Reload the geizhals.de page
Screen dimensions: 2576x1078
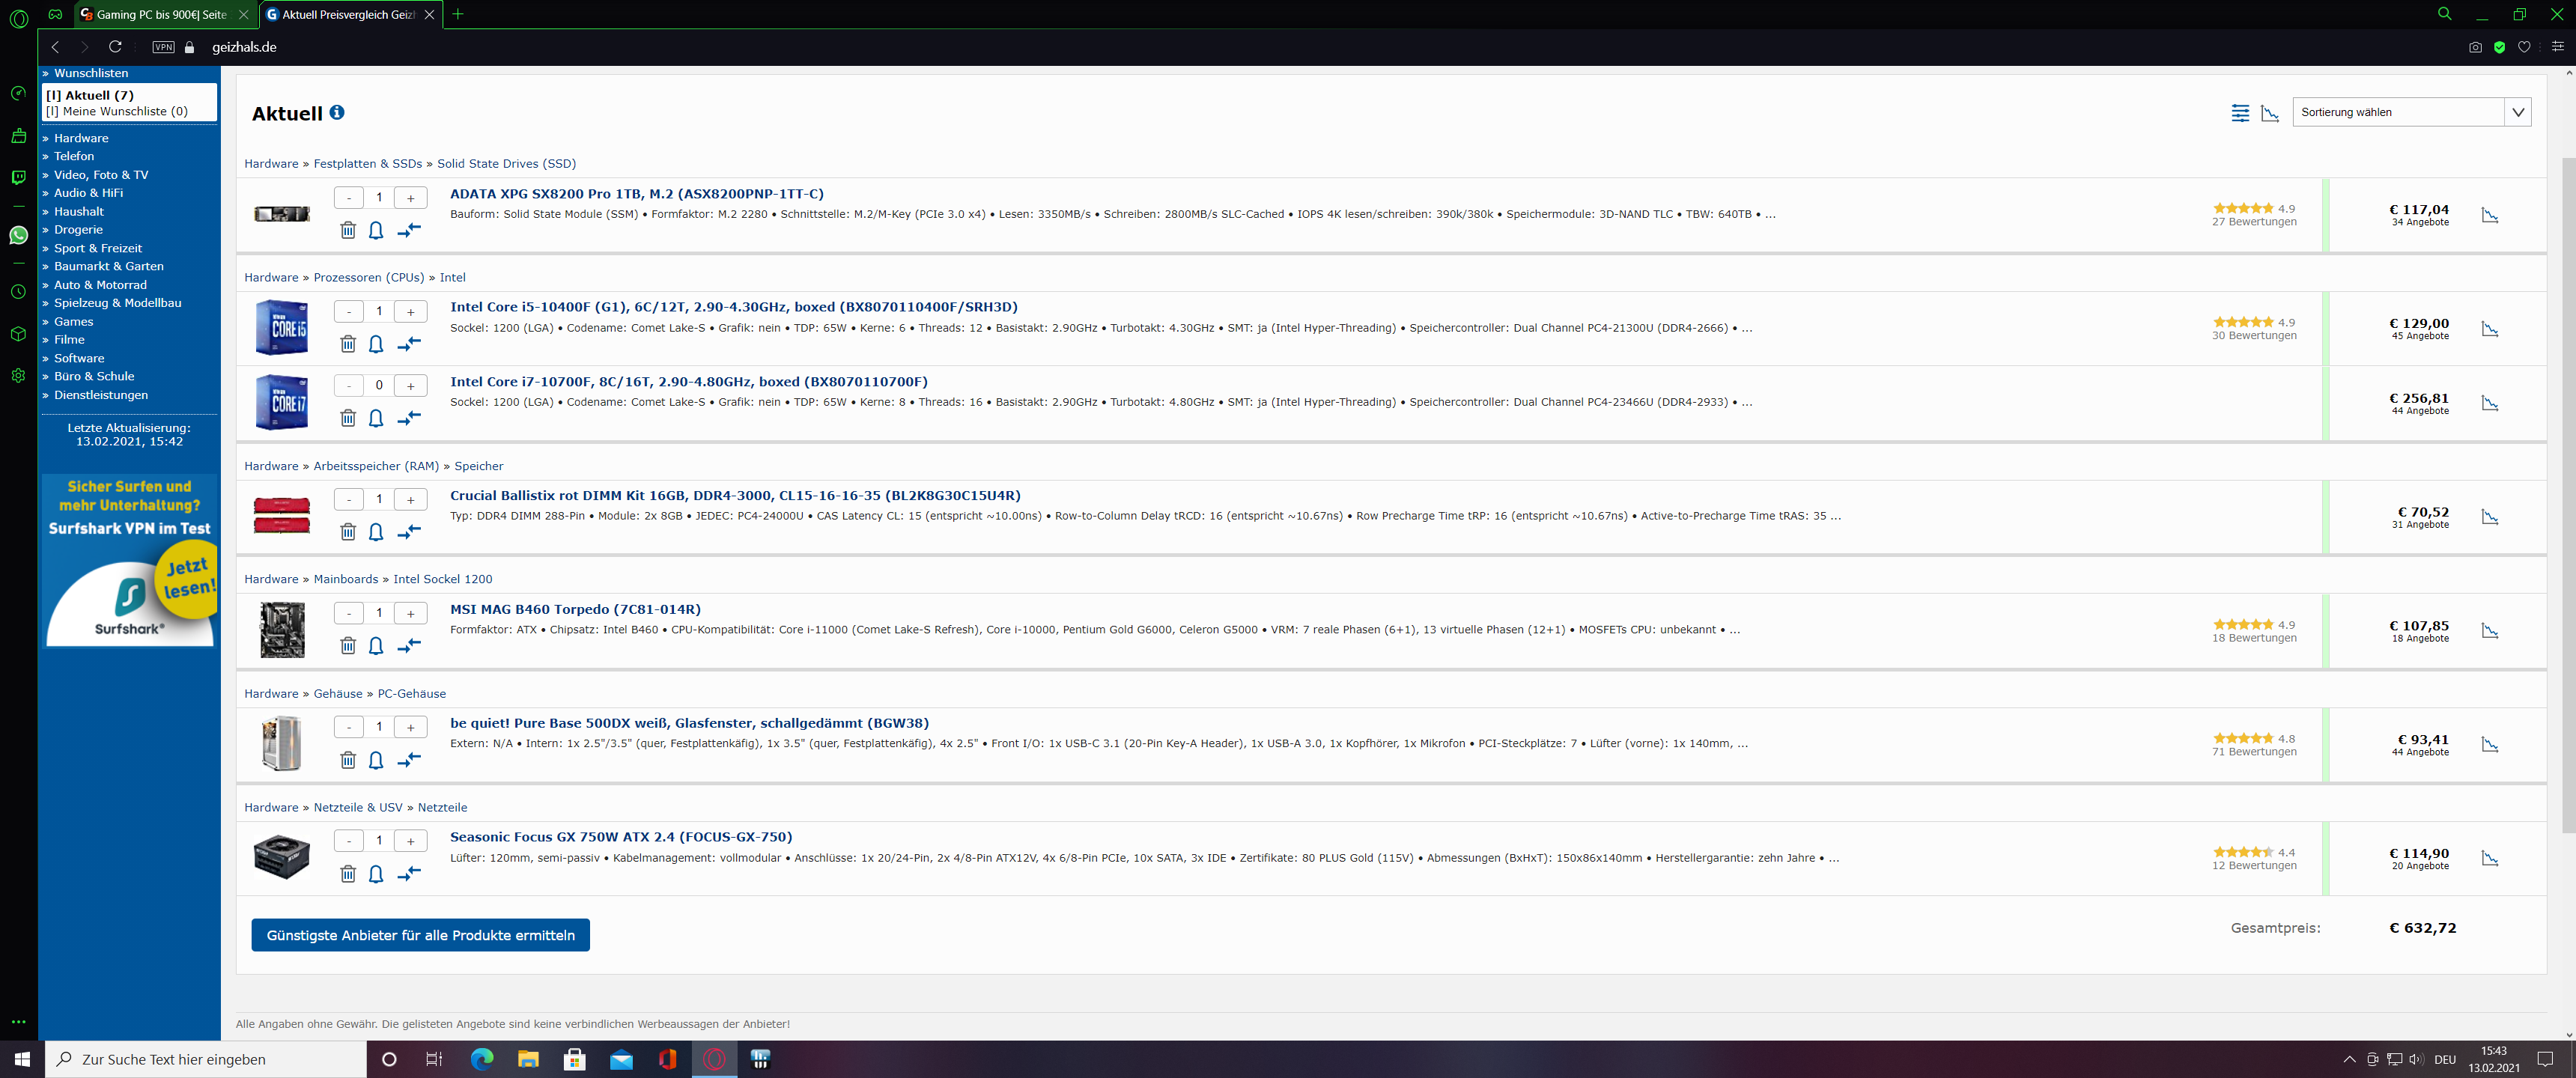(x=115, y=47)
